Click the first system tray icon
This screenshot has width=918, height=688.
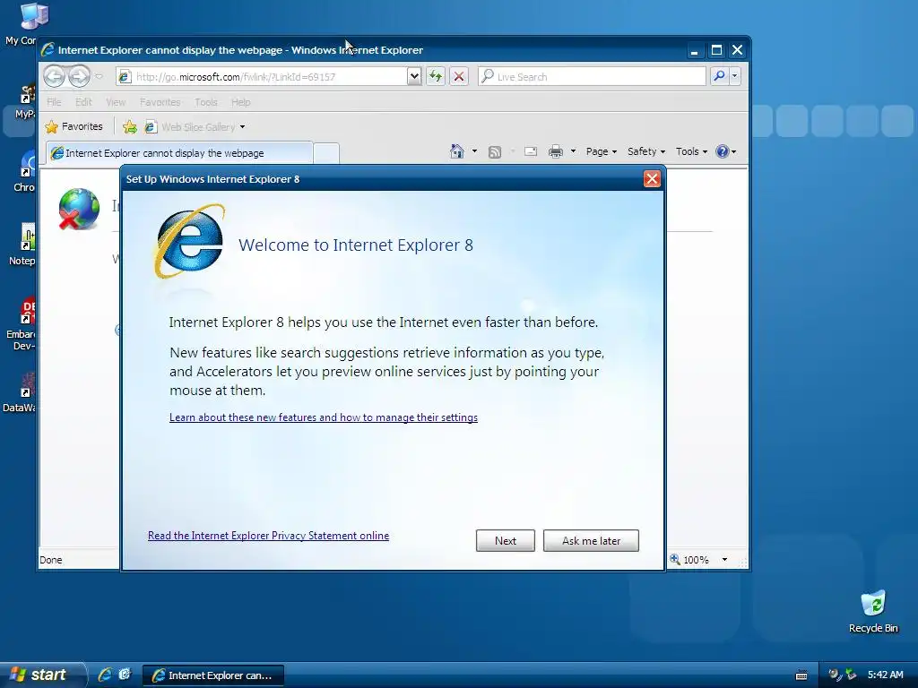(x=835, y=675)
